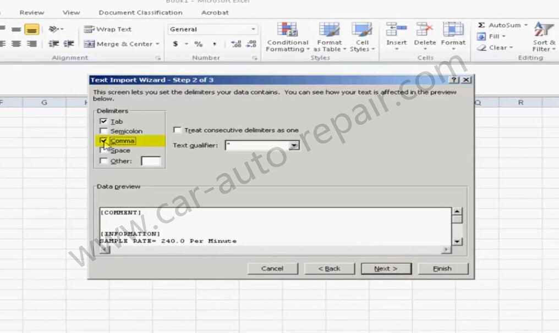The width and height of the screenshot is (559, 333).
Task: Click the Insert cells icon
Action: (x=396, y=29)
